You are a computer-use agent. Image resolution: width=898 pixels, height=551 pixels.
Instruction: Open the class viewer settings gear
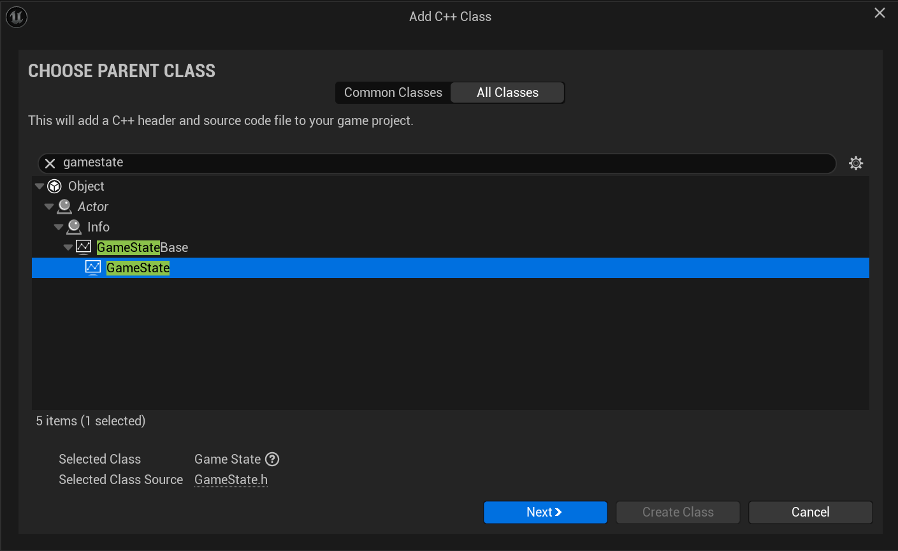[856, 163]
